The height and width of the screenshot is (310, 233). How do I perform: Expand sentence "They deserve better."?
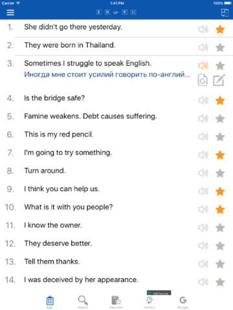click(x=58, y=243)
